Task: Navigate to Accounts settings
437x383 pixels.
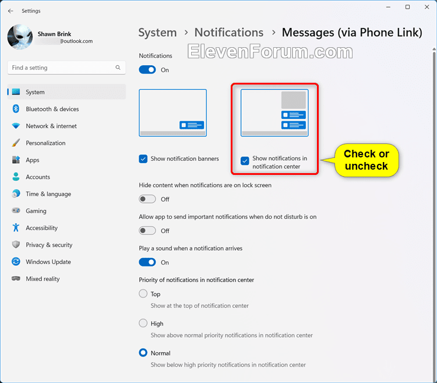Action: click(66, 177)
